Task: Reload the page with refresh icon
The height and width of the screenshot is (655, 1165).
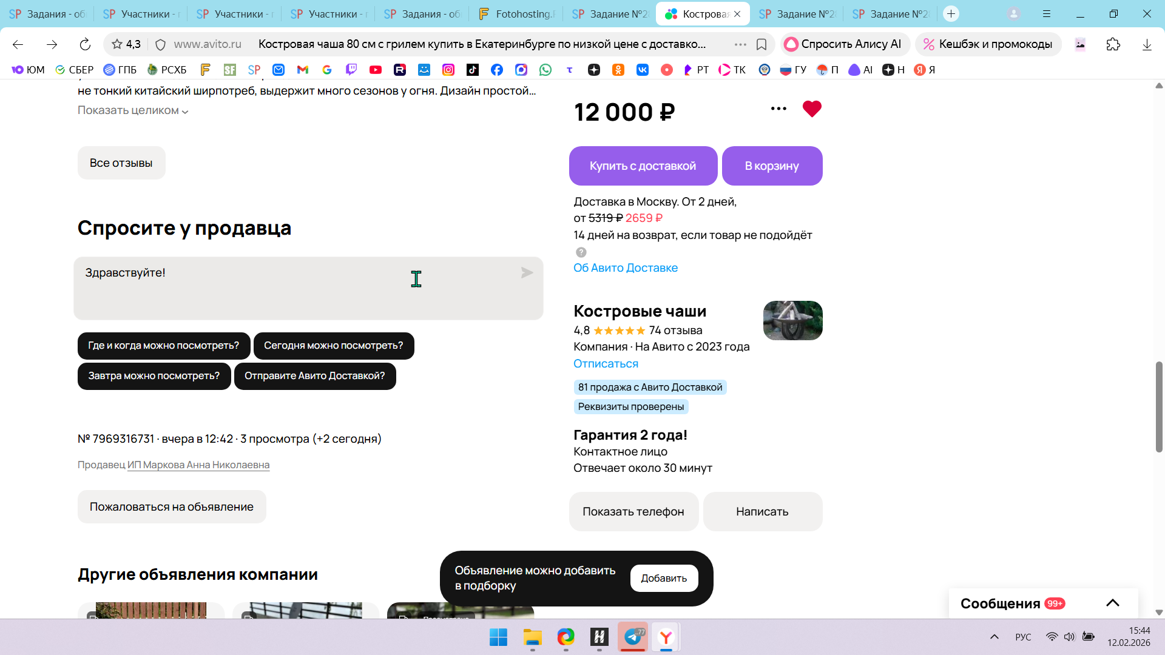Action: (x=85, y=44)
